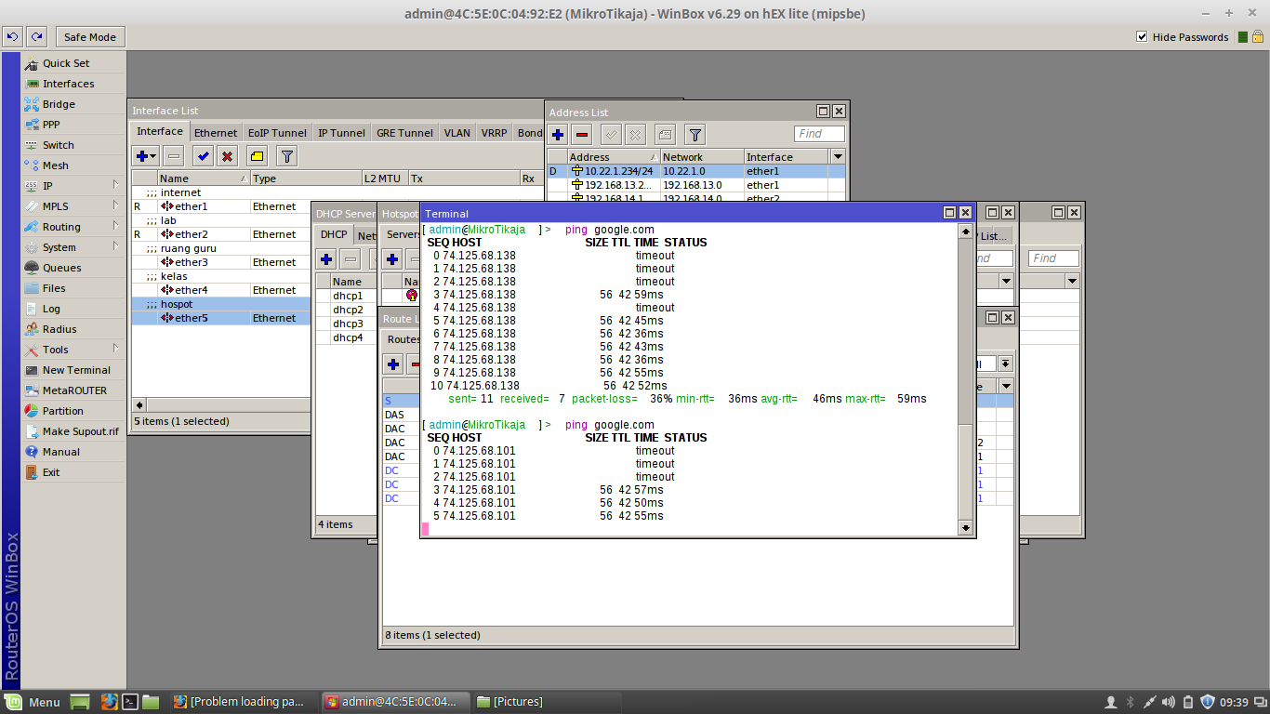Click Make Supout.rif in the sidebar
Screen dimensions: 1270x714
(x=80, y=431)
